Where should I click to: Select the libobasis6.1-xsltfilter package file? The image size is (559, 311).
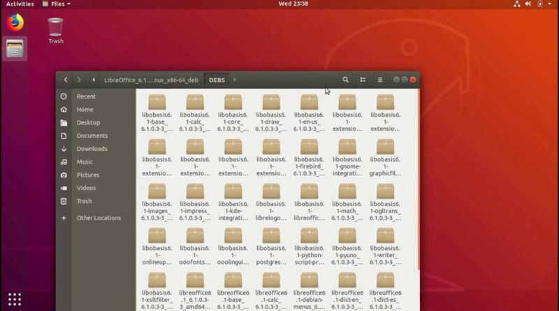(x=157, y=291)
